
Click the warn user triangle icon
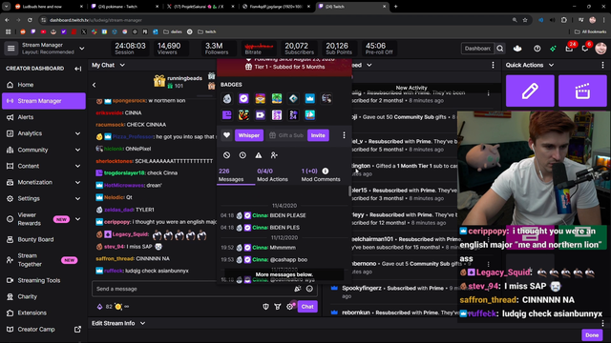coord(259,155)
